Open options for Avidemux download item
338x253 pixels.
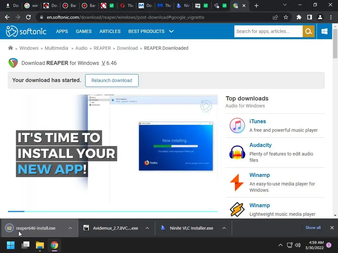pyautogui.click(x=147, y=228)
